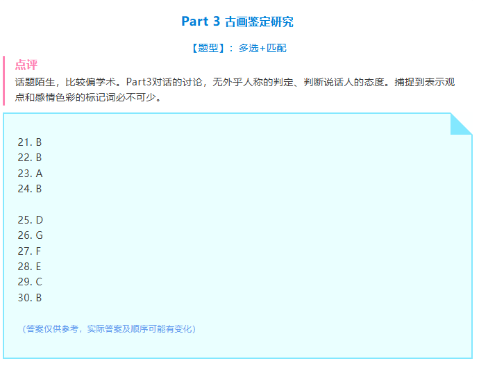
Task: Pick answer line 27. F
Action: click(30, 251)
